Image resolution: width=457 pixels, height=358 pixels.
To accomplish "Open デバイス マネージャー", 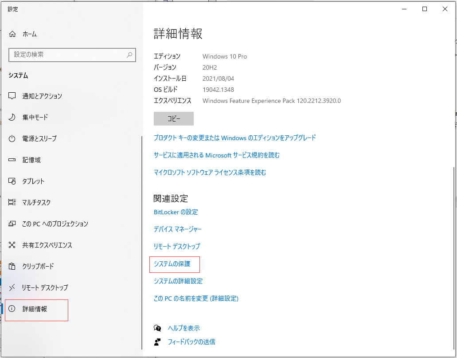I will tap(177, 229).
